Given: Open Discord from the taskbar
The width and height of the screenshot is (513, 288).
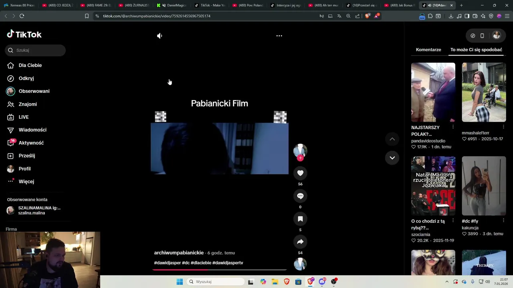Looking at the screenshot, I should click(x=322, y=282).
